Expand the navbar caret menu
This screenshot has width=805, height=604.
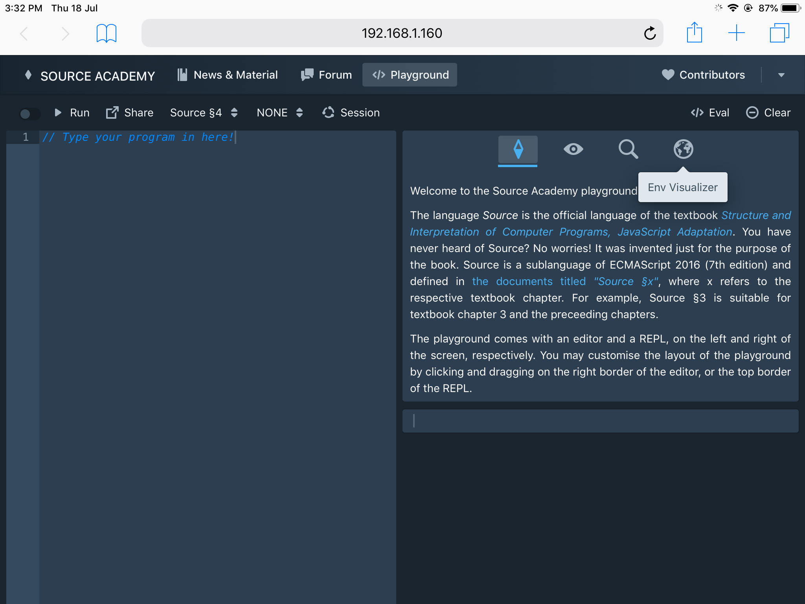[781, 75]
